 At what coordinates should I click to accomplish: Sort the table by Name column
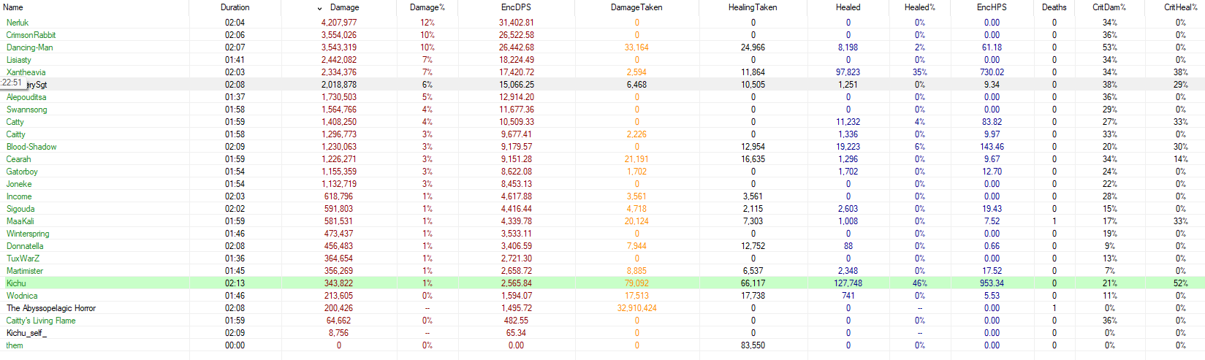click(x=13, y=7)
